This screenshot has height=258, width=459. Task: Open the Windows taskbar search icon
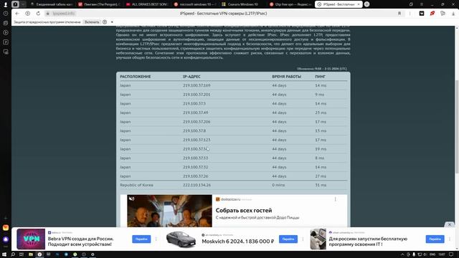coord(13,254)
